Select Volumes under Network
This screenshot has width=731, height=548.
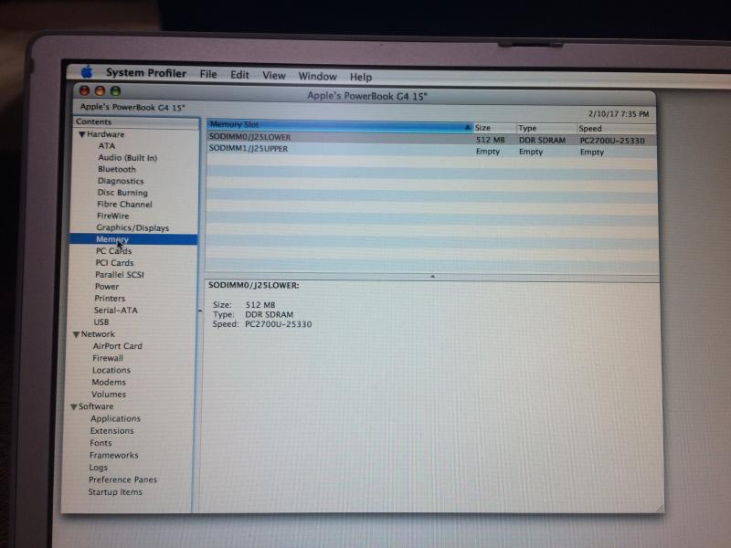(x=109, y=395)
